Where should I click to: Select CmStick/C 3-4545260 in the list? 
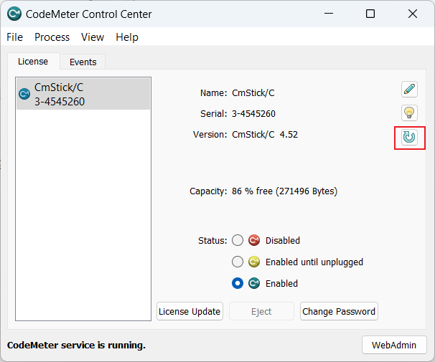(83, 94)
